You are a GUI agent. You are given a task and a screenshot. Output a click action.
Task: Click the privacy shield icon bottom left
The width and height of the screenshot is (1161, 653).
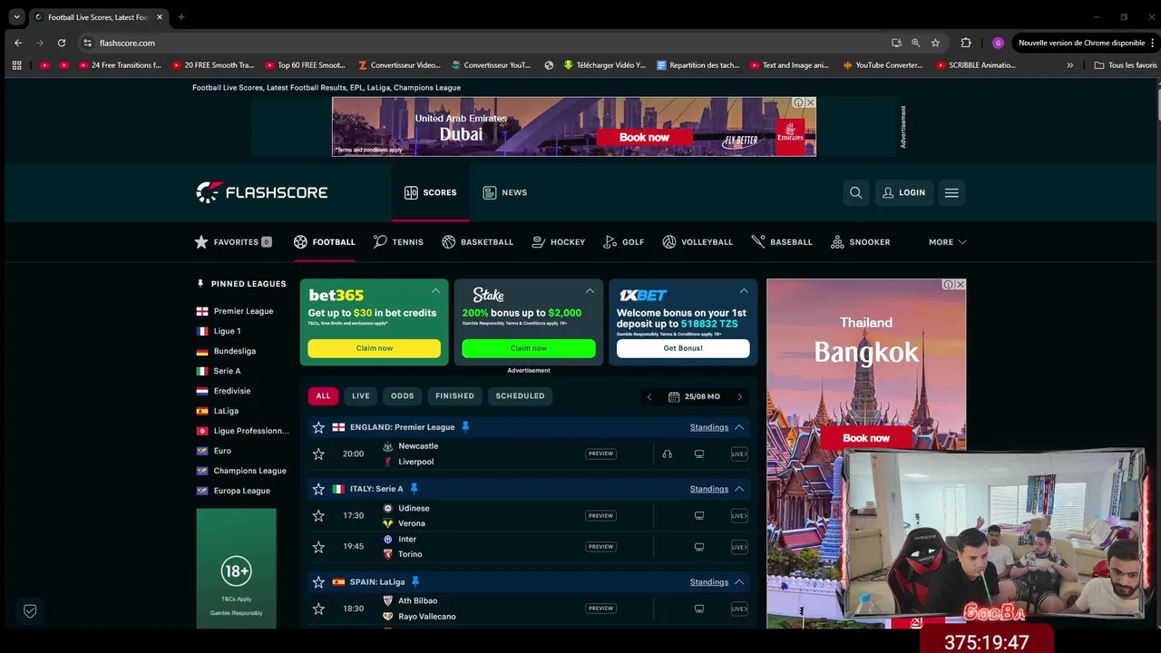coord(30,611)
